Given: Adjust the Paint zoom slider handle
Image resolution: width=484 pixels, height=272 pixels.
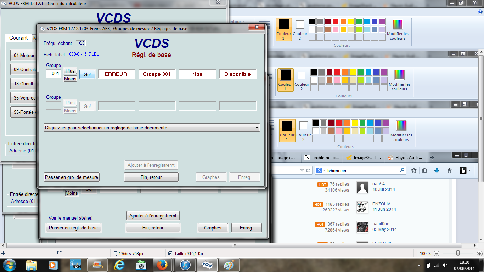Looking at the screenshot, I should coord(458,253).
